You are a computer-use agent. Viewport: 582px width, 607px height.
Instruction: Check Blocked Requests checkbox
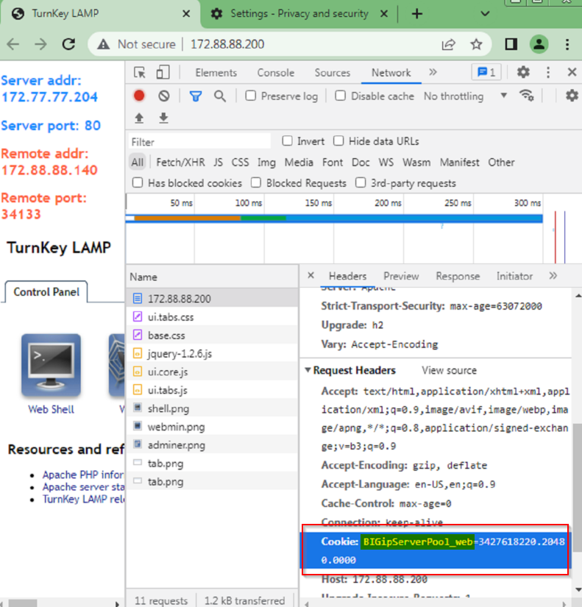(x=256, y=182)
